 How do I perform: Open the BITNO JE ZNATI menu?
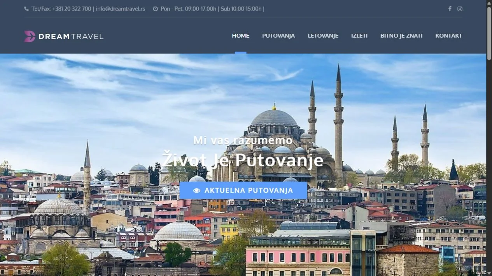[401, 36]
